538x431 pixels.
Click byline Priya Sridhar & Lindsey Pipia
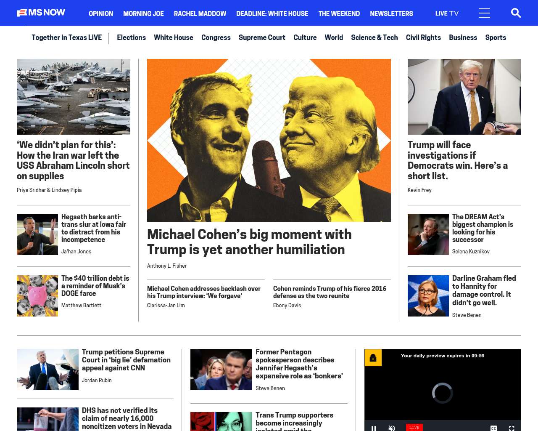pyautogui.click(x=49, y=190)
